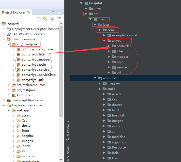Expand the com.zhiyou.service package
The image size is (181, 162).
pos(14,70)
